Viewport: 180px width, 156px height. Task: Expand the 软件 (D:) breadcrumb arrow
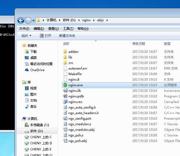tap(79, 20)
